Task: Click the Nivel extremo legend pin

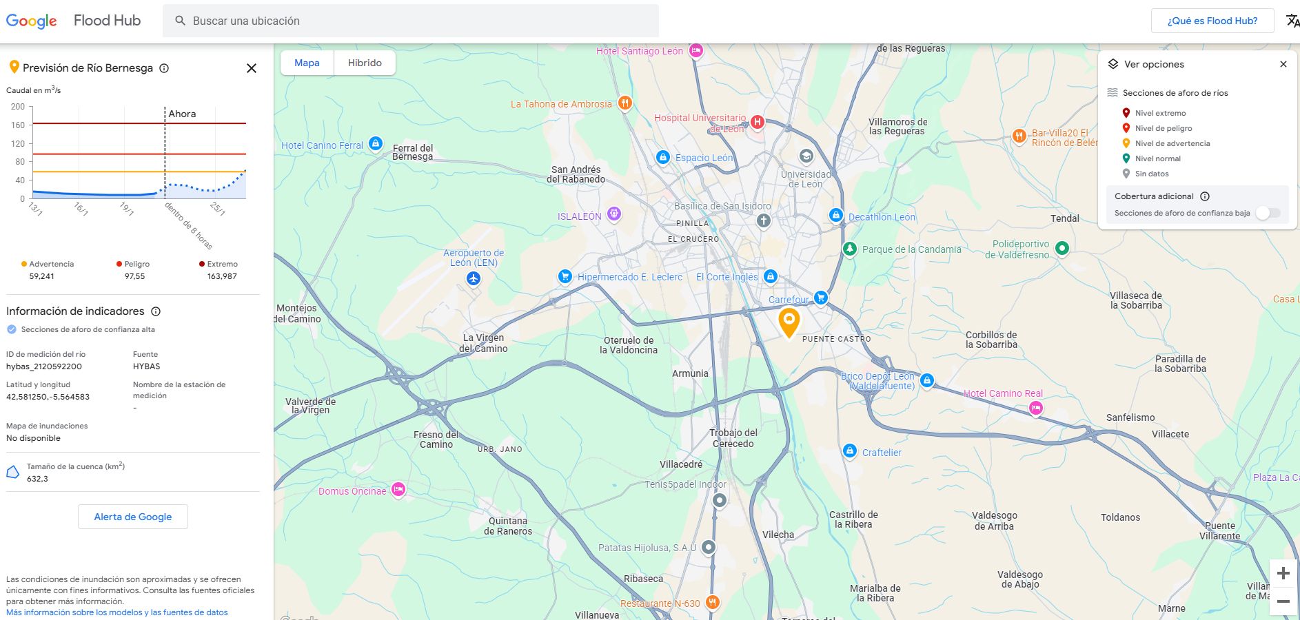Action: 1126,113
